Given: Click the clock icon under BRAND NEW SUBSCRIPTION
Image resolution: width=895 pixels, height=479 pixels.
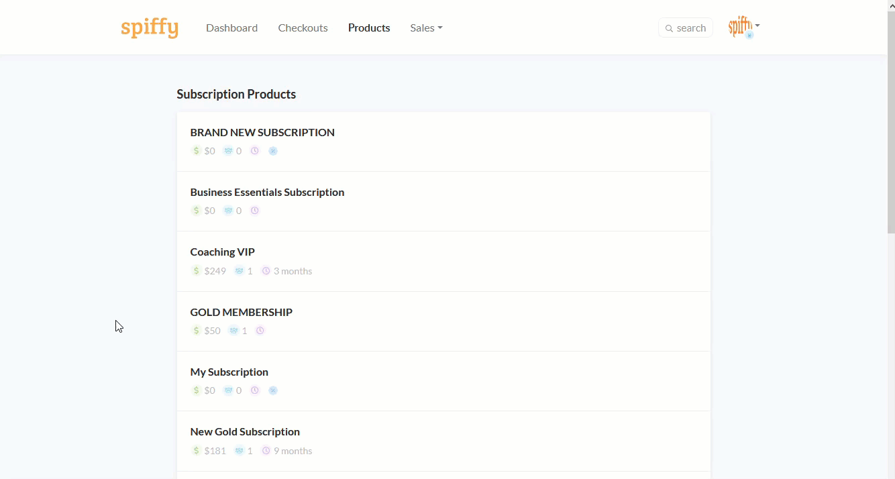Looking at the screenshot, I should (x=255, y=151).
